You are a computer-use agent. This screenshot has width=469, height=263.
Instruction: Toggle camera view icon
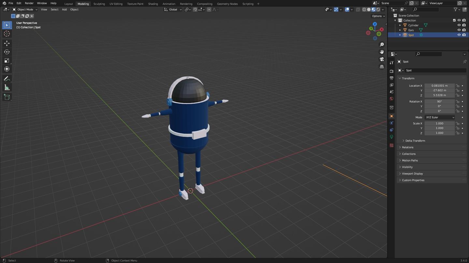click(382, 59)
